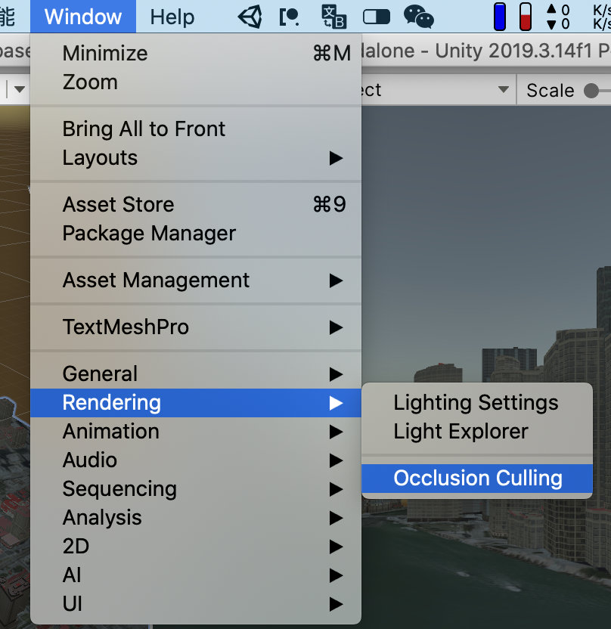Expand the General submenu
The image size is (611, 629).
pyautogui.click(x=196, y=374)
